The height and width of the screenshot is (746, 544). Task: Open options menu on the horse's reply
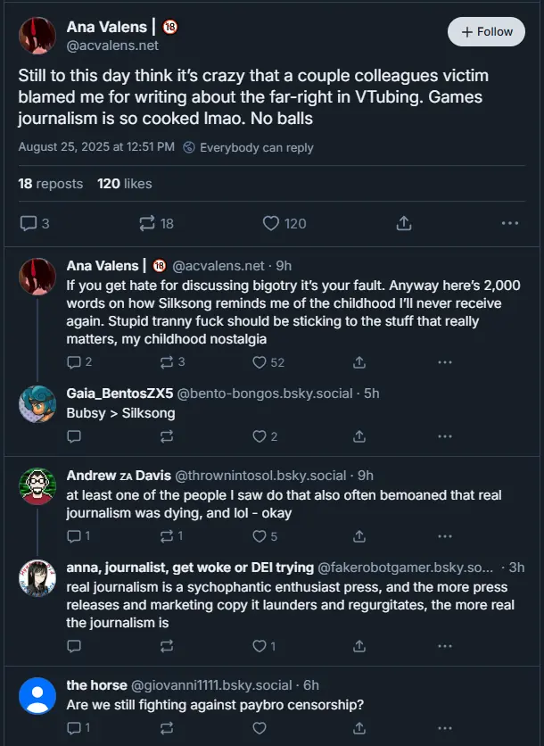click(445, 728)
